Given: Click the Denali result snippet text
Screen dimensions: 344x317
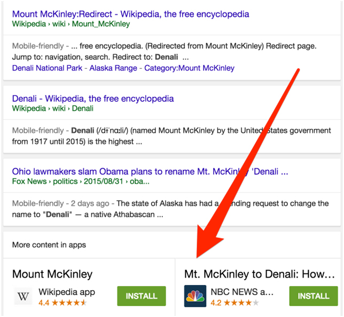Looking at the screenshot, I should coord(171,136).
